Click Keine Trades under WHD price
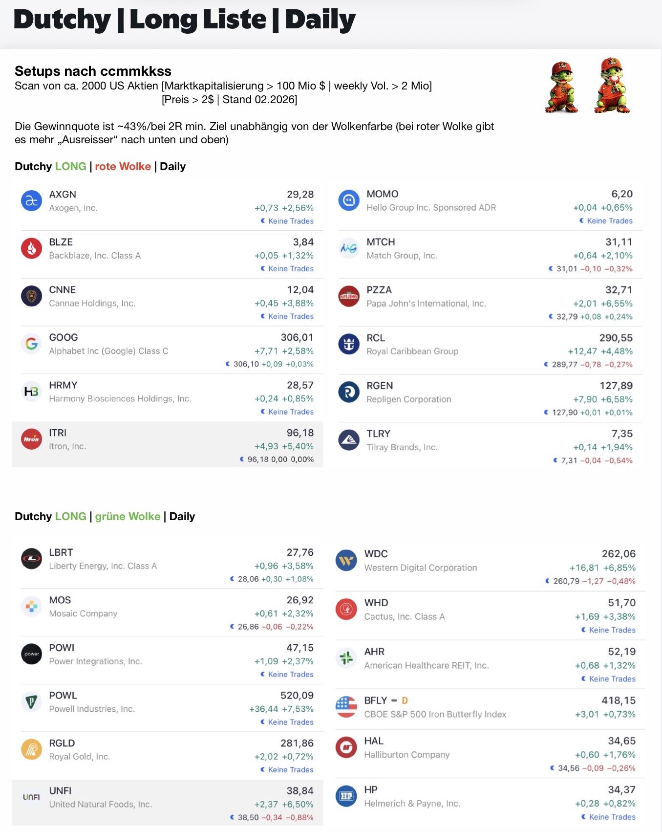This screenshot has height=832, width=662. tap(612, 630)
